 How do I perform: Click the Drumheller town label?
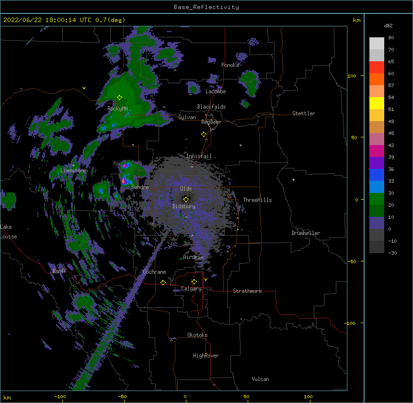coord(306,233)
